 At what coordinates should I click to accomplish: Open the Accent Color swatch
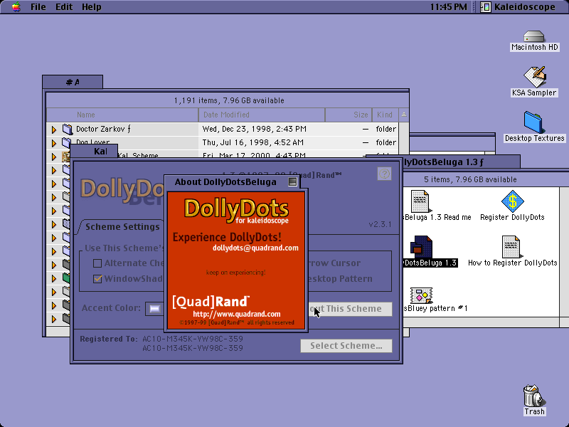pyautogui.click(x=154, y=309)
